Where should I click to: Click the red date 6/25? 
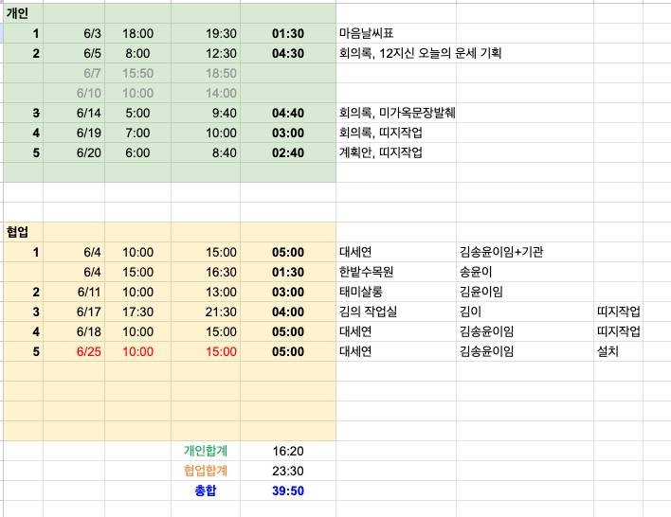pyautogui.click(x=74, y=351)
